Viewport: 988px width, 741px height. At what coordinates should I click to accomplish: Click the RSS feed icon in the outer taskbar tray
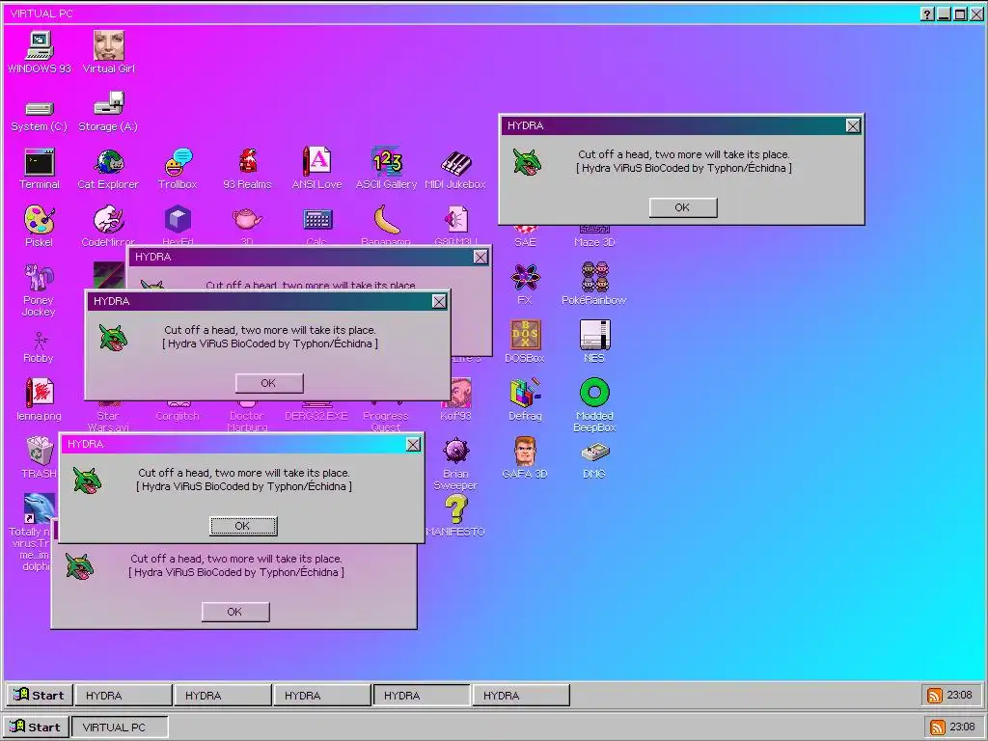tap(938, 727)
